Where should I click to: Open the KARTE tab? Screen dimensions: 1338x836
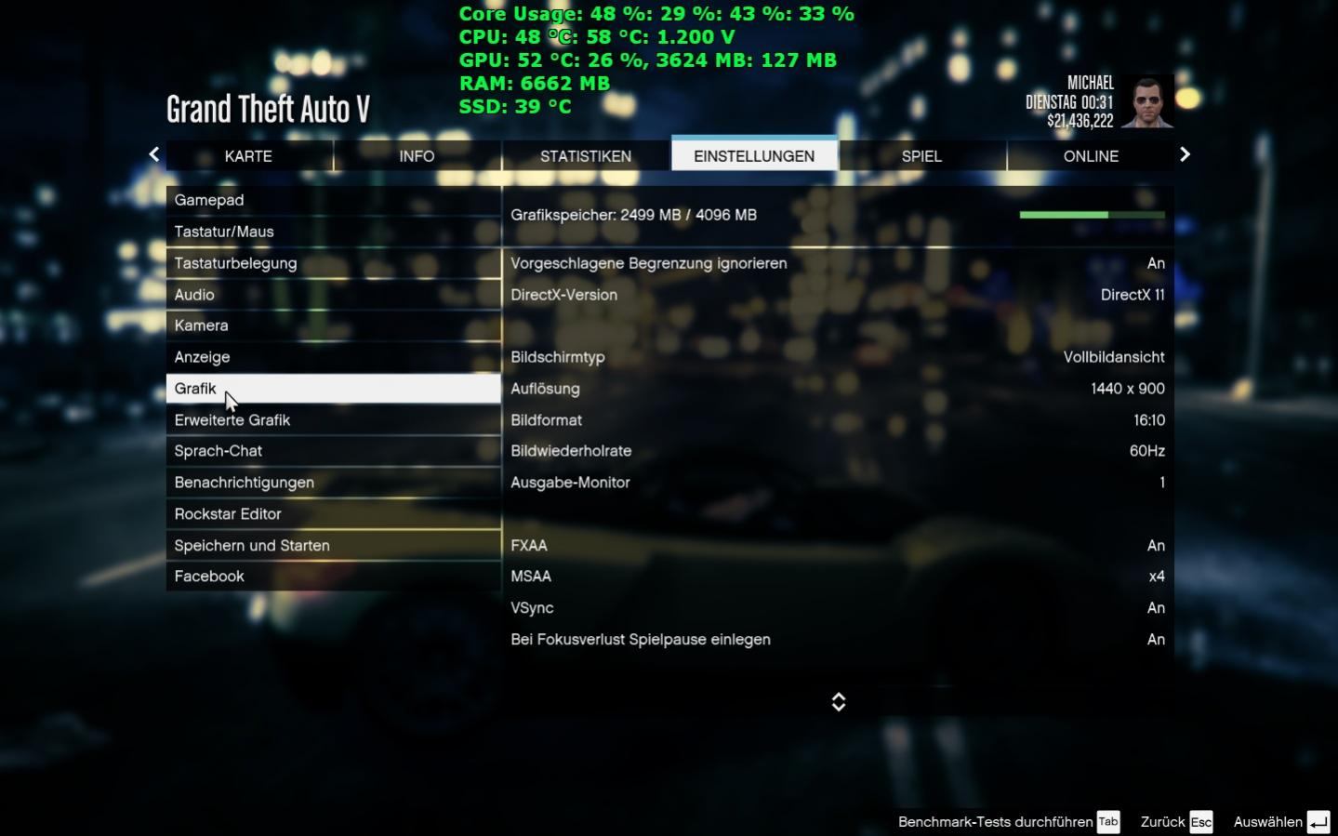(249, 155)
